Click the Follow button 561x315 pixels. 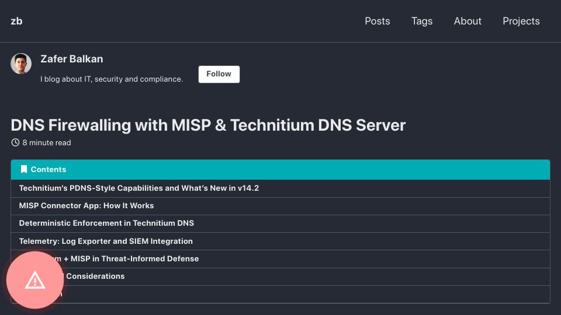click(x=219, y=74)
